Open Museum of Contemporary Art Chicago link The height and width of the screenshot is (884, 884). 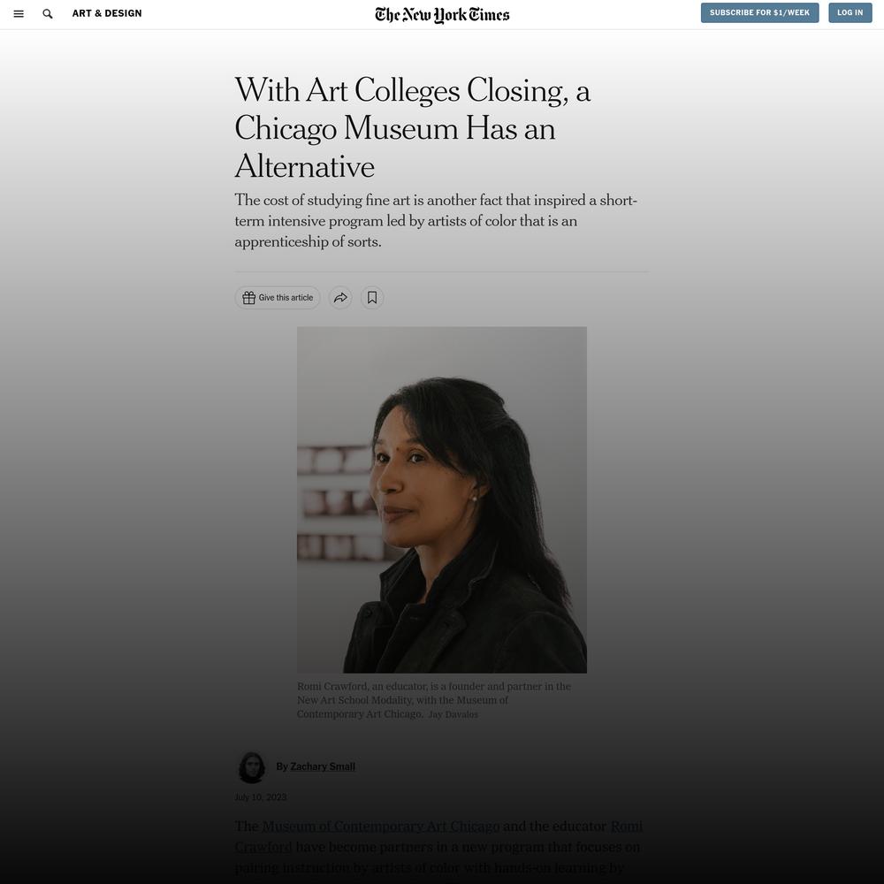[380, 827]
